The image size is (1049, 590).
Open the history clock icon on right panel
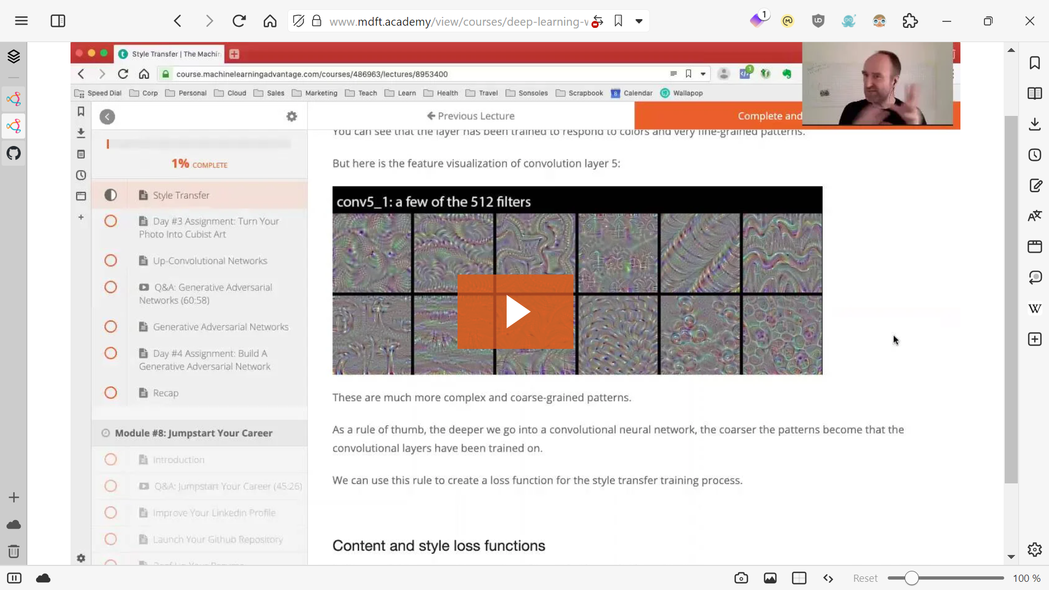[1034, 155]
